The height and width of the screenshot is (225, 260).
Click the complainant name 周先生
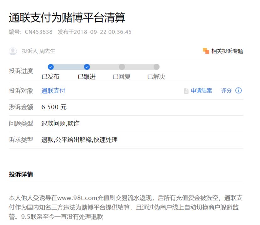tap(47, 51)
